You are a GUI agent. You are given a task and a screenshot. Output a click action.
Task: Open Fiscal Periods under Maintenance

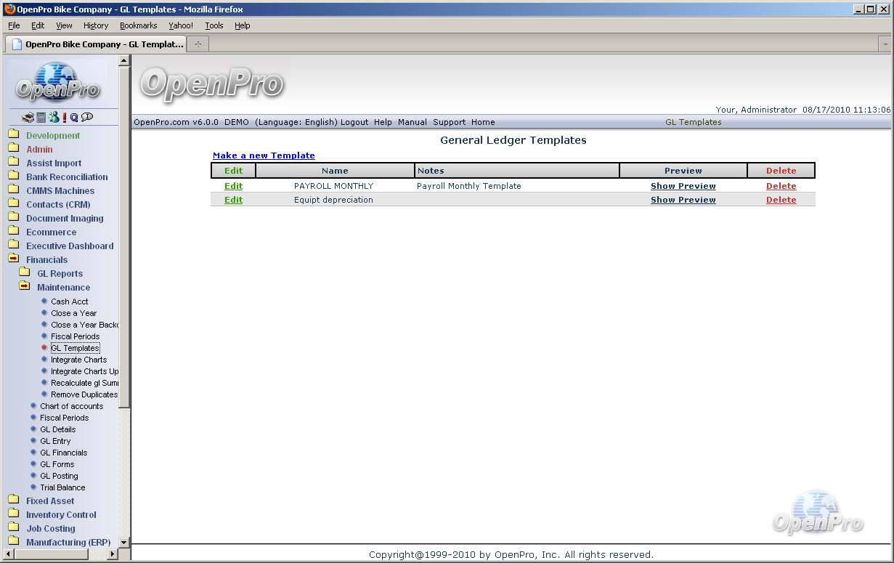[x=75, y=336]
